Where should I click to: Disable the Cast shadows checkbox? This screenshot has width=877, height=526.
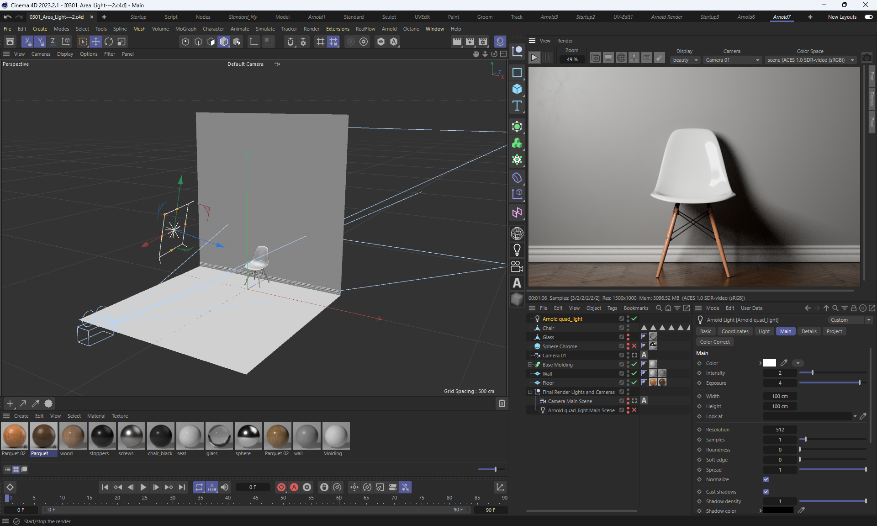pos(766,492)
